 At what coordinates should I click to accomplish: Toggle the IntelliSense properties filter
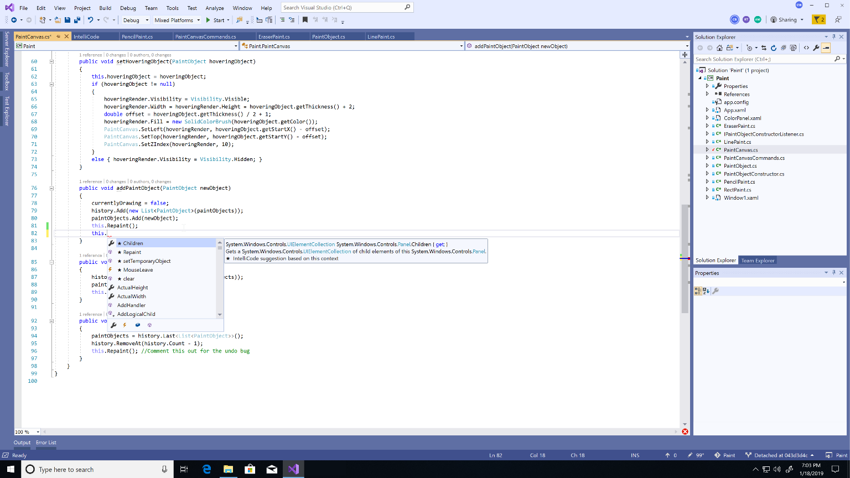[113, 325]
